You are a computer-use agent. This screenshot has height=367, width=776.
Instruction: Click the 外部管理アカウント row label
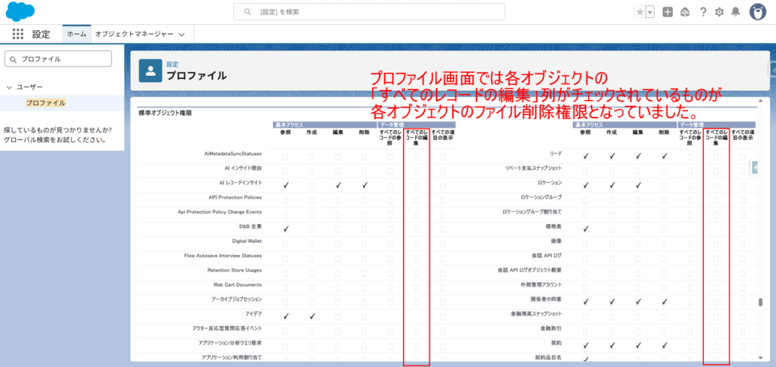[543, 285]
